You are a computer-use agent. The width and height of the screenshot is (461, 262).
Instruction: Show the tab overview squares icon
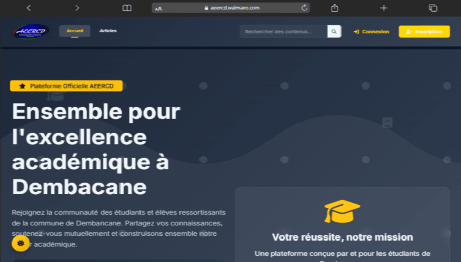433,8
